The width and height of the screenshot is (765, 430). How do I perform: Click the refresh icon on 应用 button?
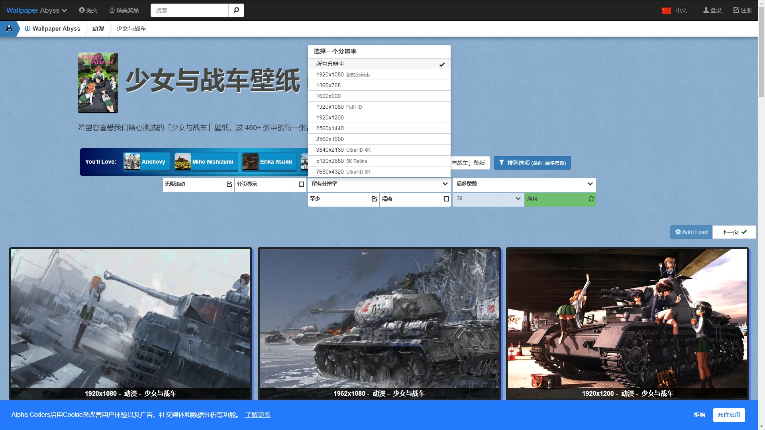(591, 199)
